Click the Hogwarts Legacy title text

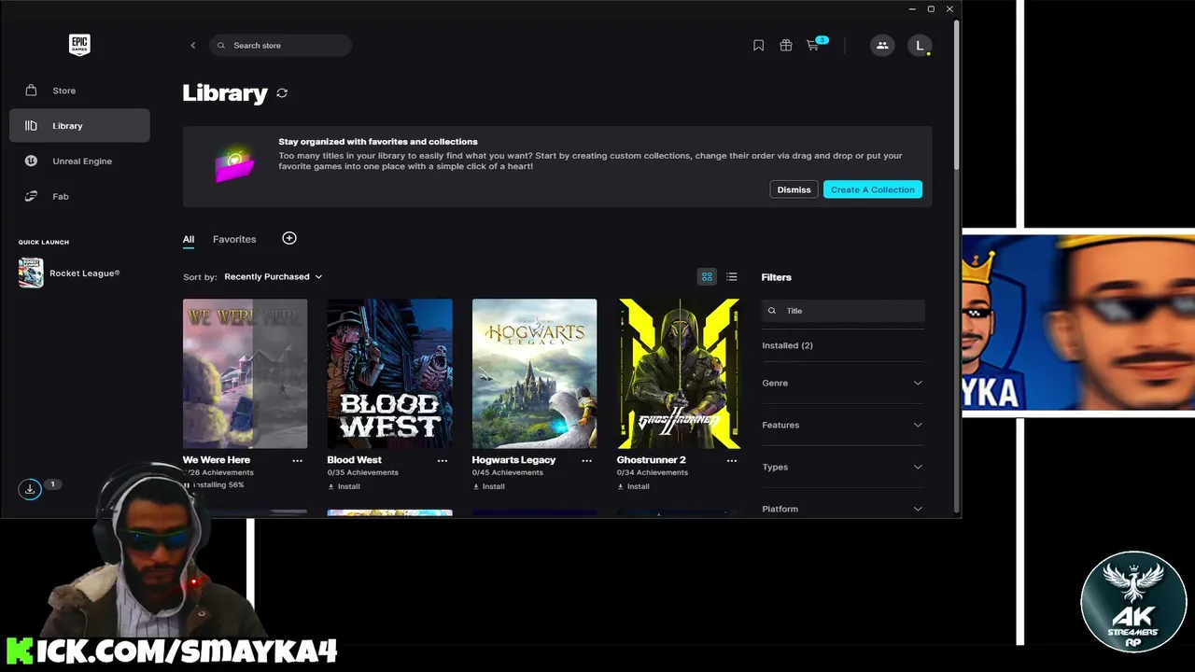tap(513, 460)
